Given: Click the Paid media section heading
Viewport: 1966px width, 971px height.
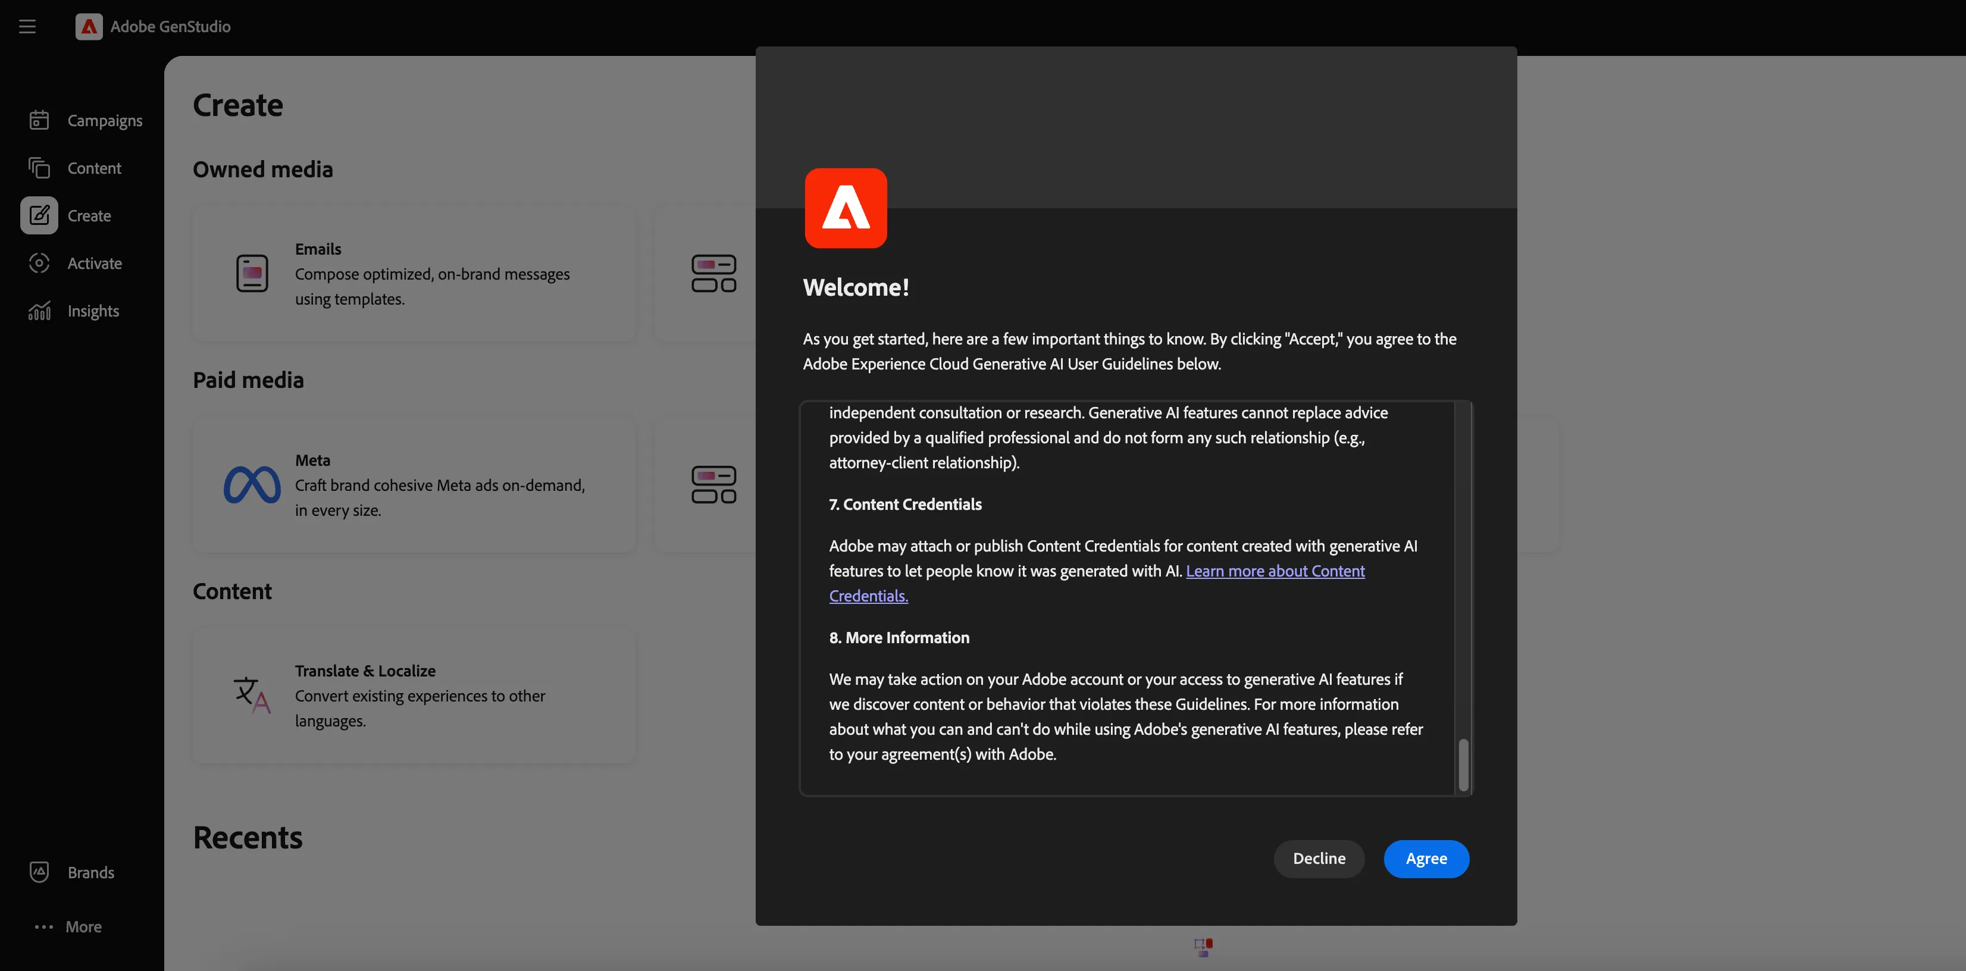Looking at the screenshot, I should [248, 380].
